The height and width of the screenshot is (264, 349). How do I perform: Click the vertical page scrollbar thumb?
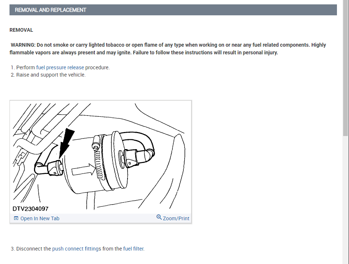click(346, 68)
